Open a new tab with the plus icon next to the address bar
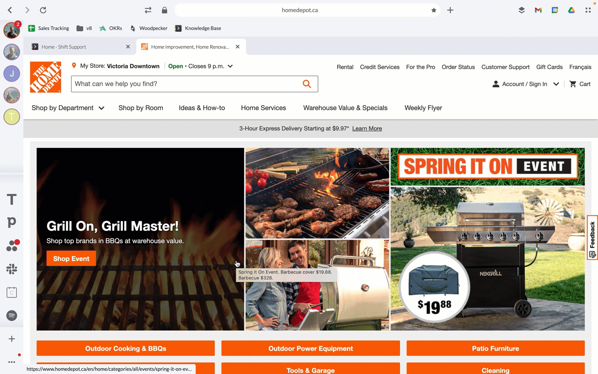598x374 pixels. point(450,10)
